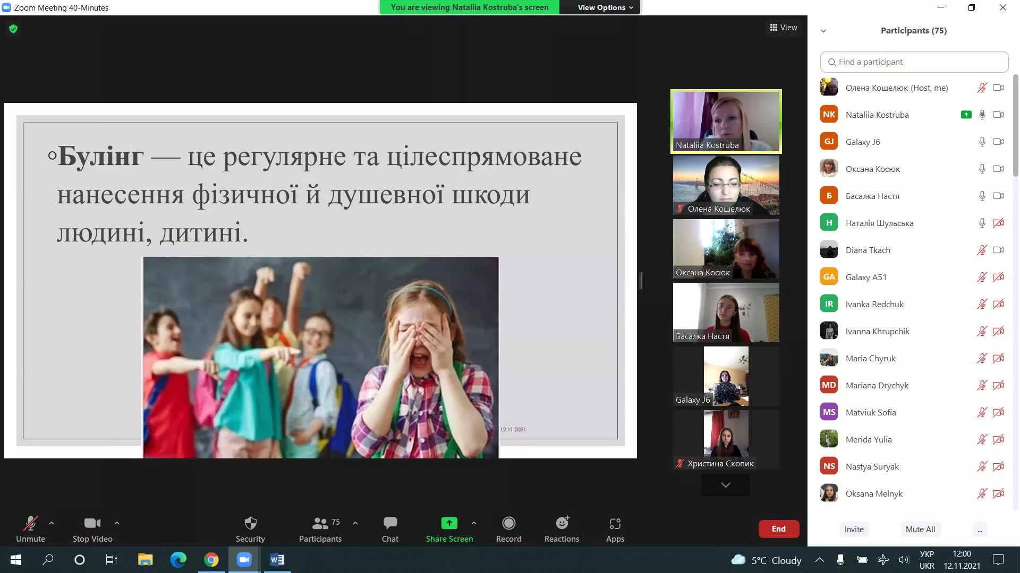Switch to gallery View layout
The image size is (1020, 573).
[784, 27]
